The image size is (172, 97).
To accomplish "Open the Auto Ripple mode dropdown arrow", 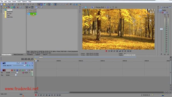I will [x=47, y=4].
